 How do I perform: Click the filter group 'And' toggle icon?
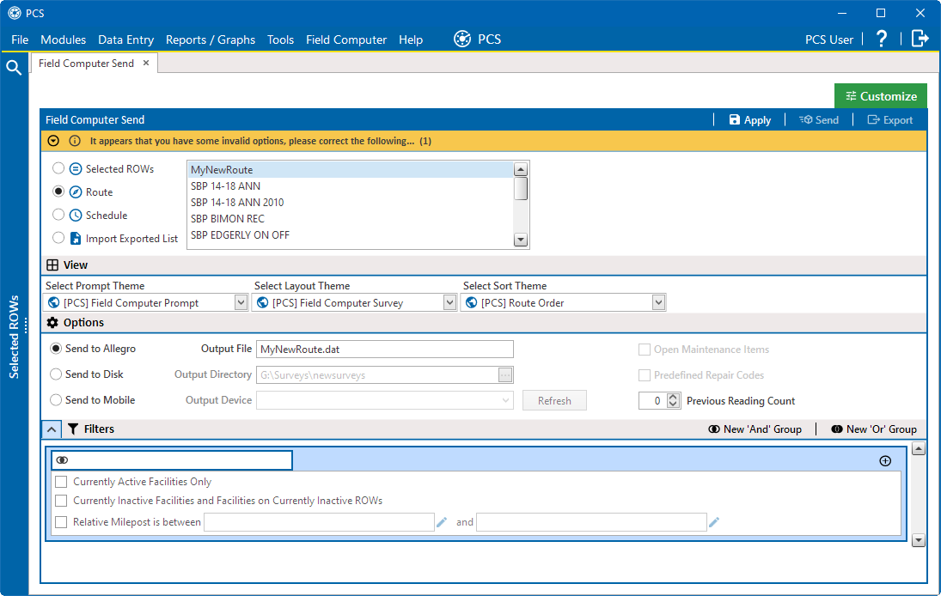coord(62,460)
